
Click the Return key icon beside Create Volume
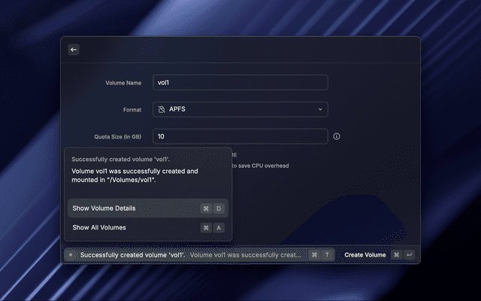pos(410,255)
